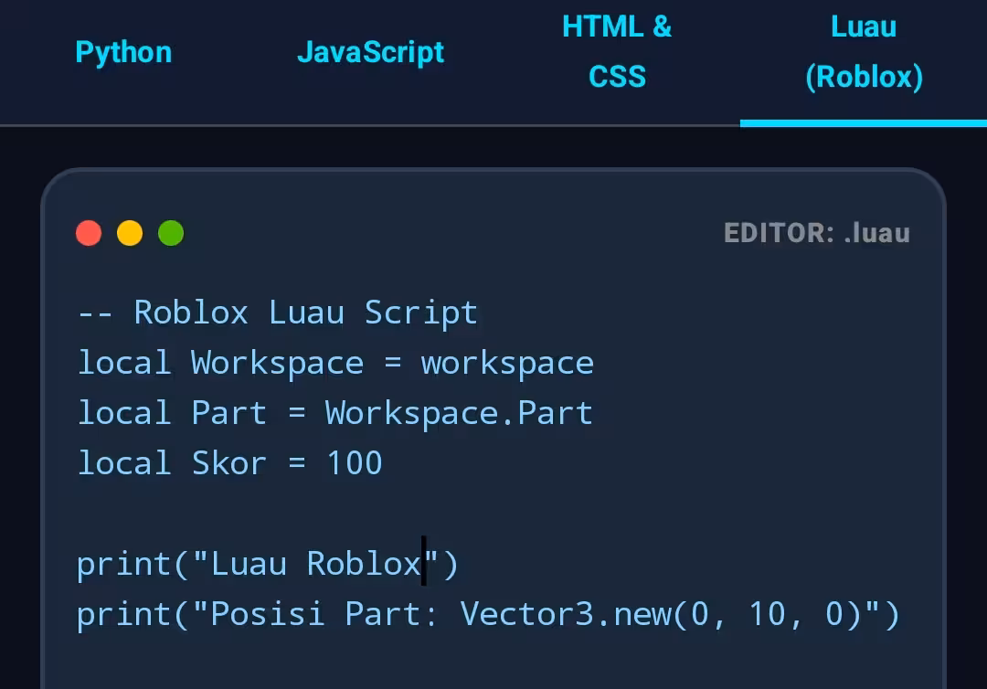Place cursor in print("Luau Roblox") line
Viewport: 987px width, 689px height.
[x=268, y=564]
